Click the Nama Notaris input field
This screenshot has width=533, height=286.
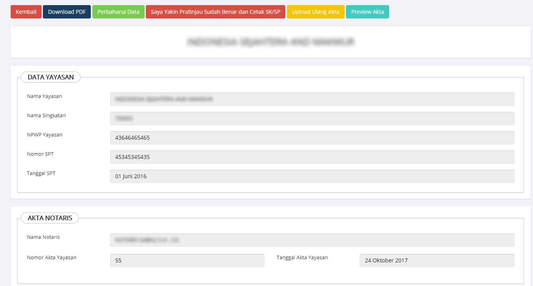coord(312,240)
